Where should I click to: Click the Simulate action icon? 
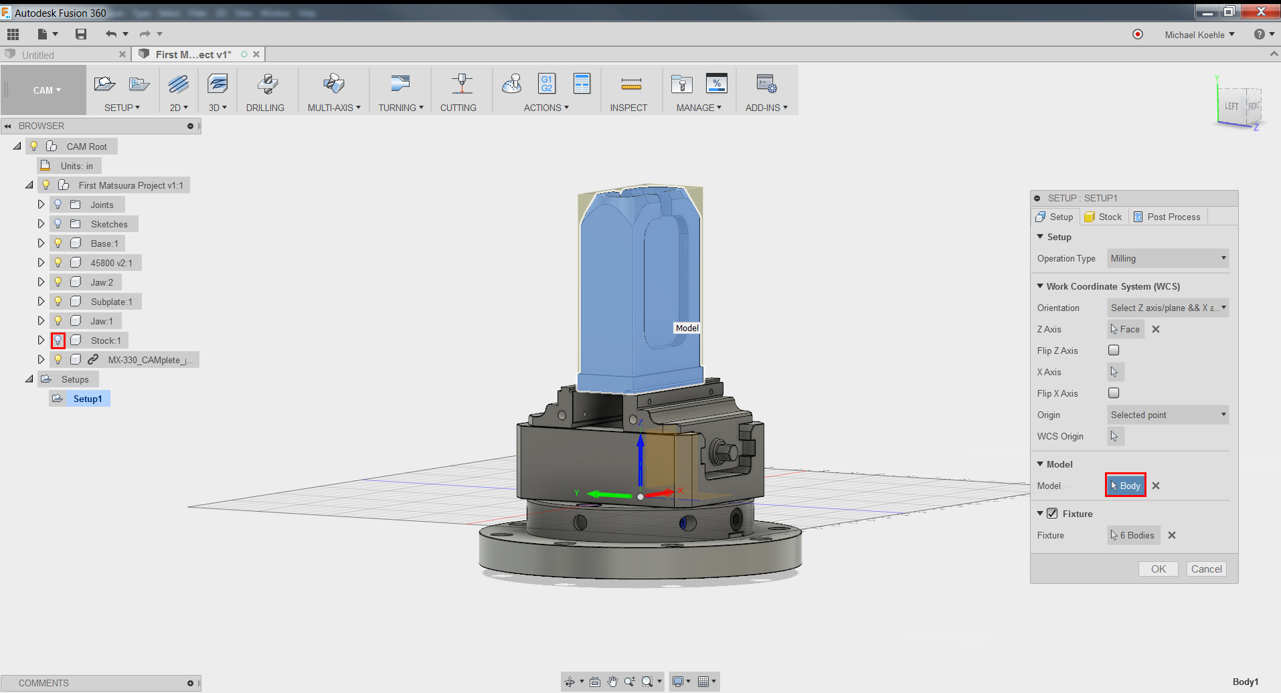click(512, 84)
